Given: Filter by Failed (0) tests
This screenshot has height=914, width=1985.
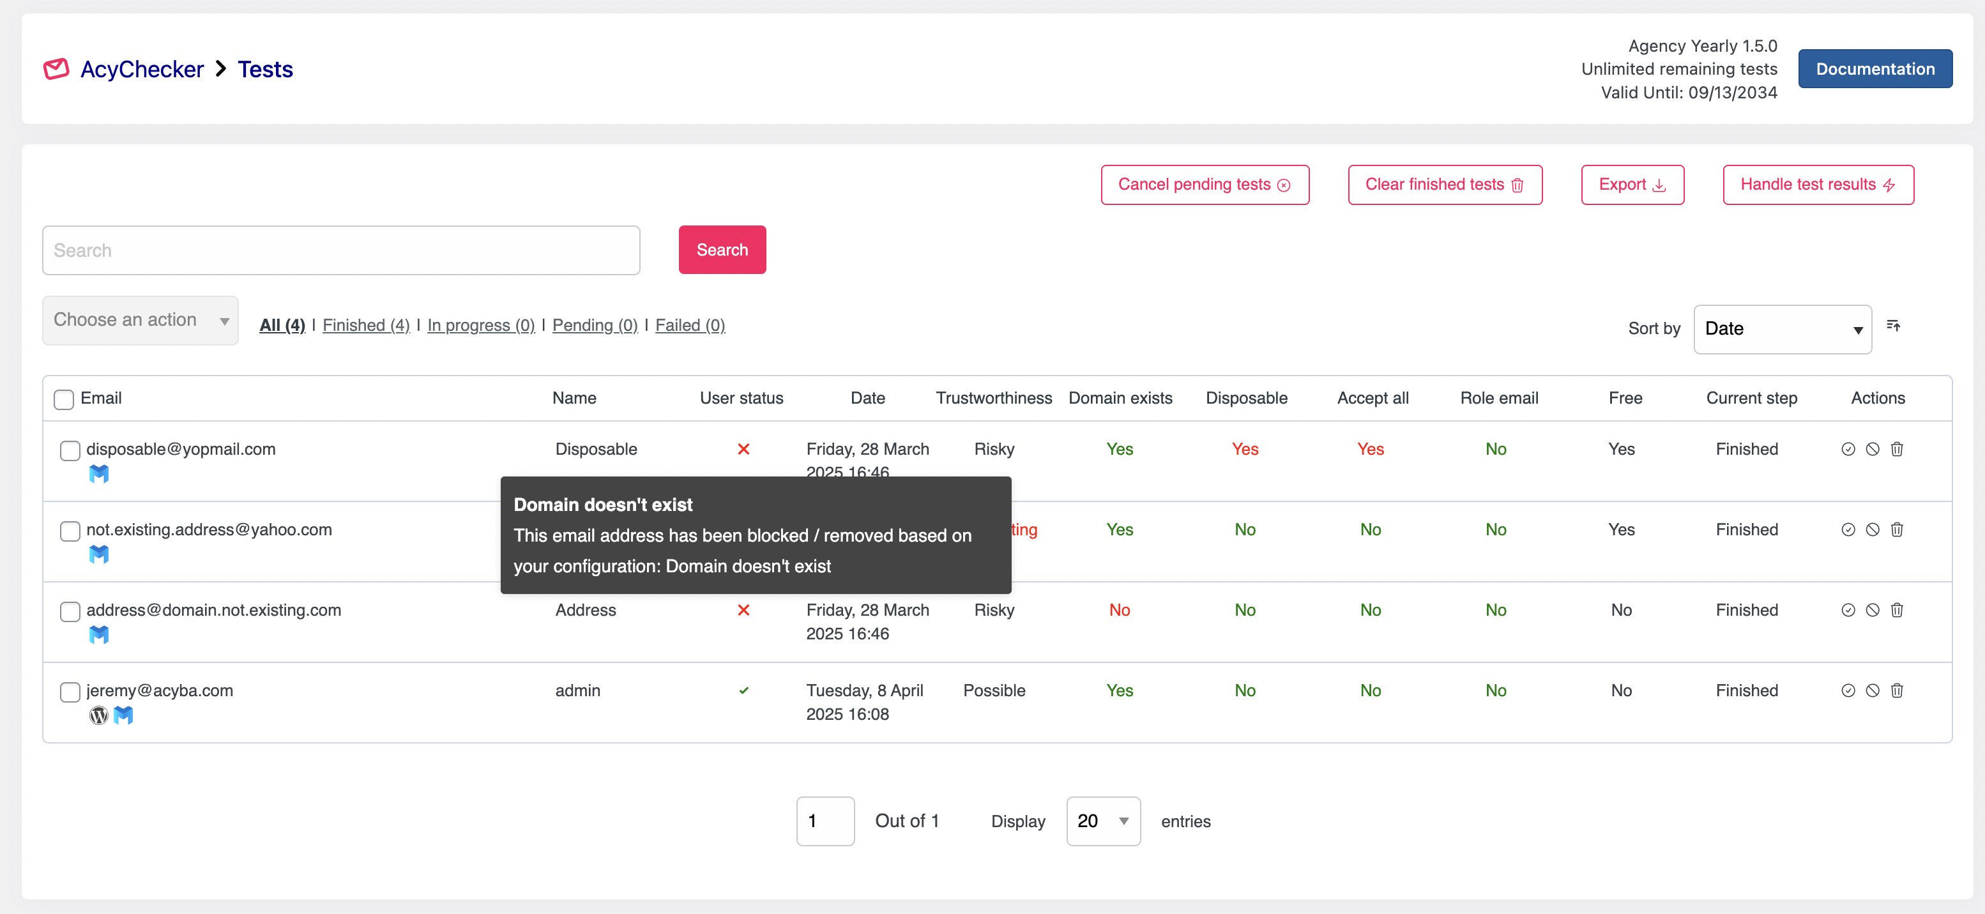Looking at the screenshot, I should 690,325.
